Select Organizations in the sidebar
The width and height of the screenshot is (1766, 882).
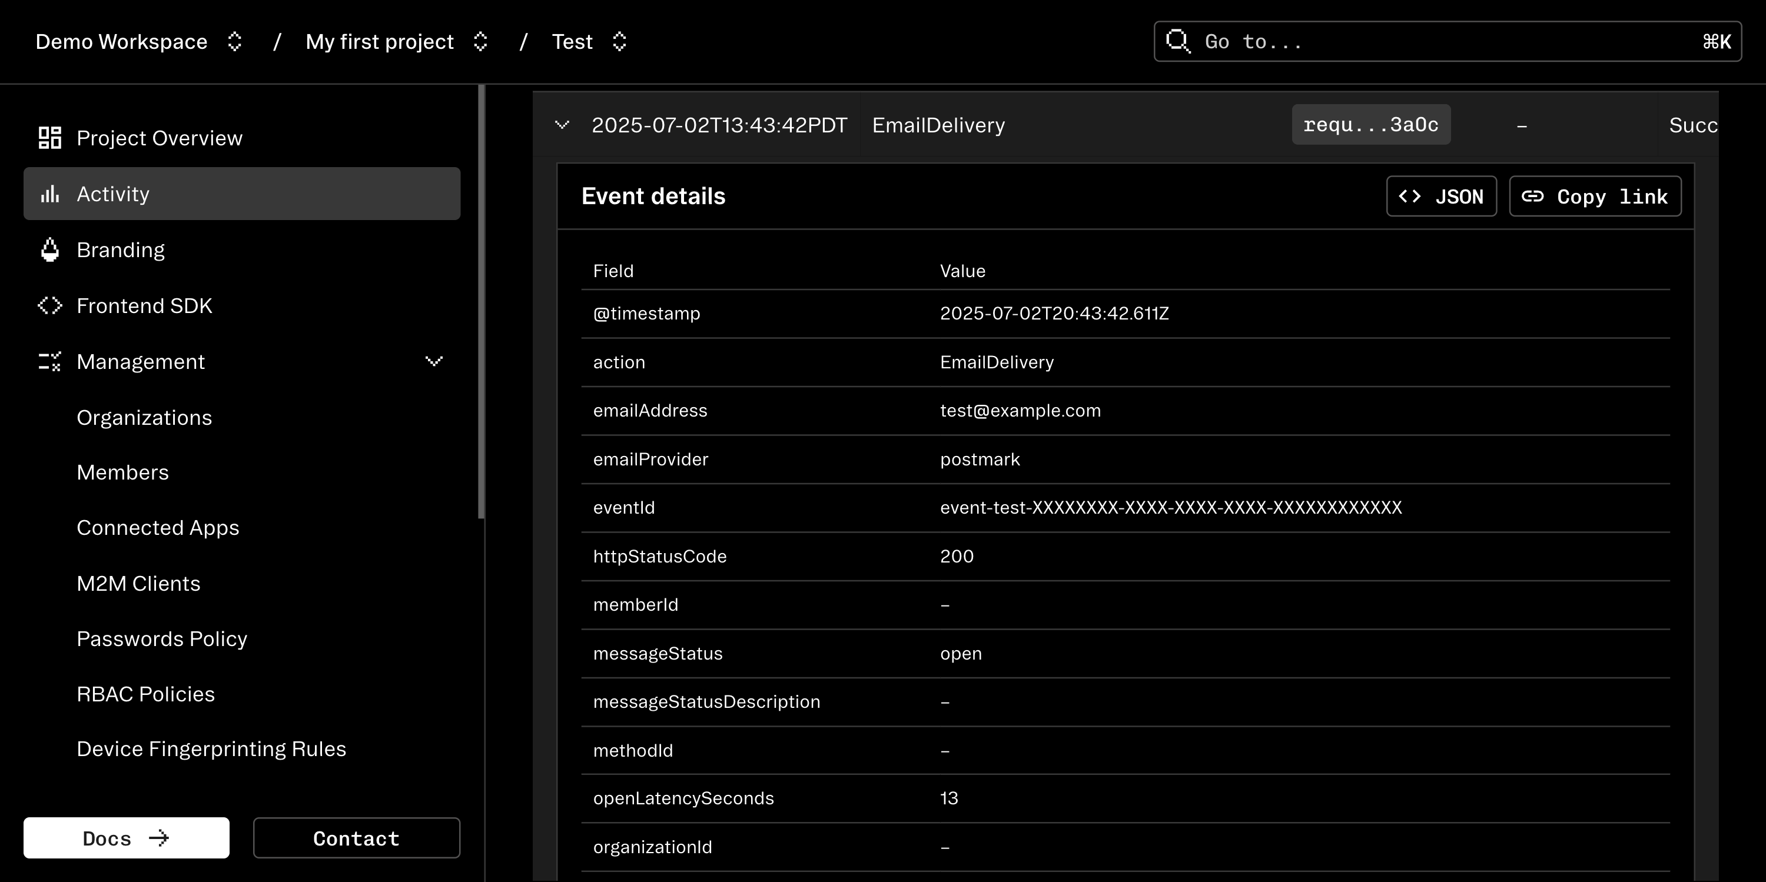coord(144,417)
